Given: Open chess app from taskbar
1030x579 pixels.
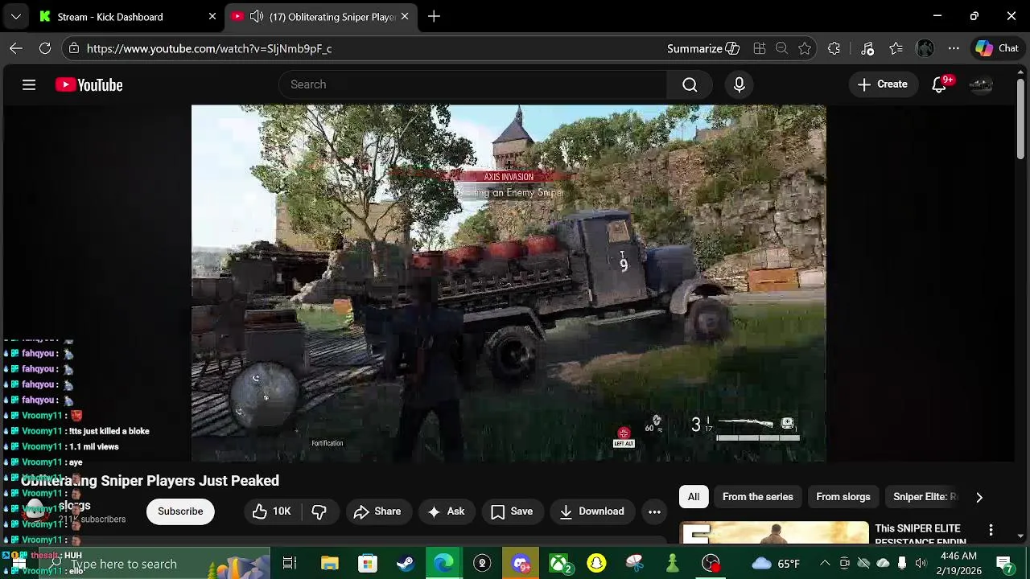Looking at the screenshot, I should click(x=673, y=564).
